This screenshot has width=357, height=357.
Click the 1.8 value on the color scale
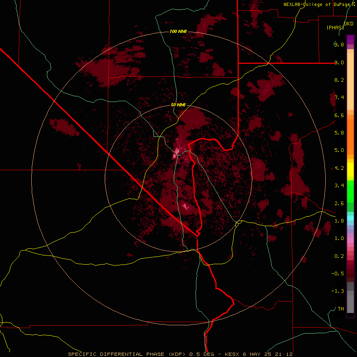[x=339, y=221]
